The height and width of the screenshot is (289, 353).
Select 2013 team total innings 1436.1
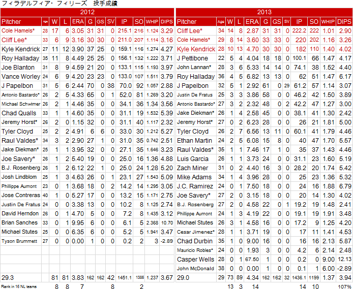(x=299, y=278)
